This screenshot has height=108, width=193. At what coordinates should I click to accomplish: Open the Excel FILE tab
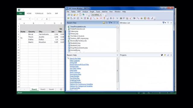click(21, 13)
